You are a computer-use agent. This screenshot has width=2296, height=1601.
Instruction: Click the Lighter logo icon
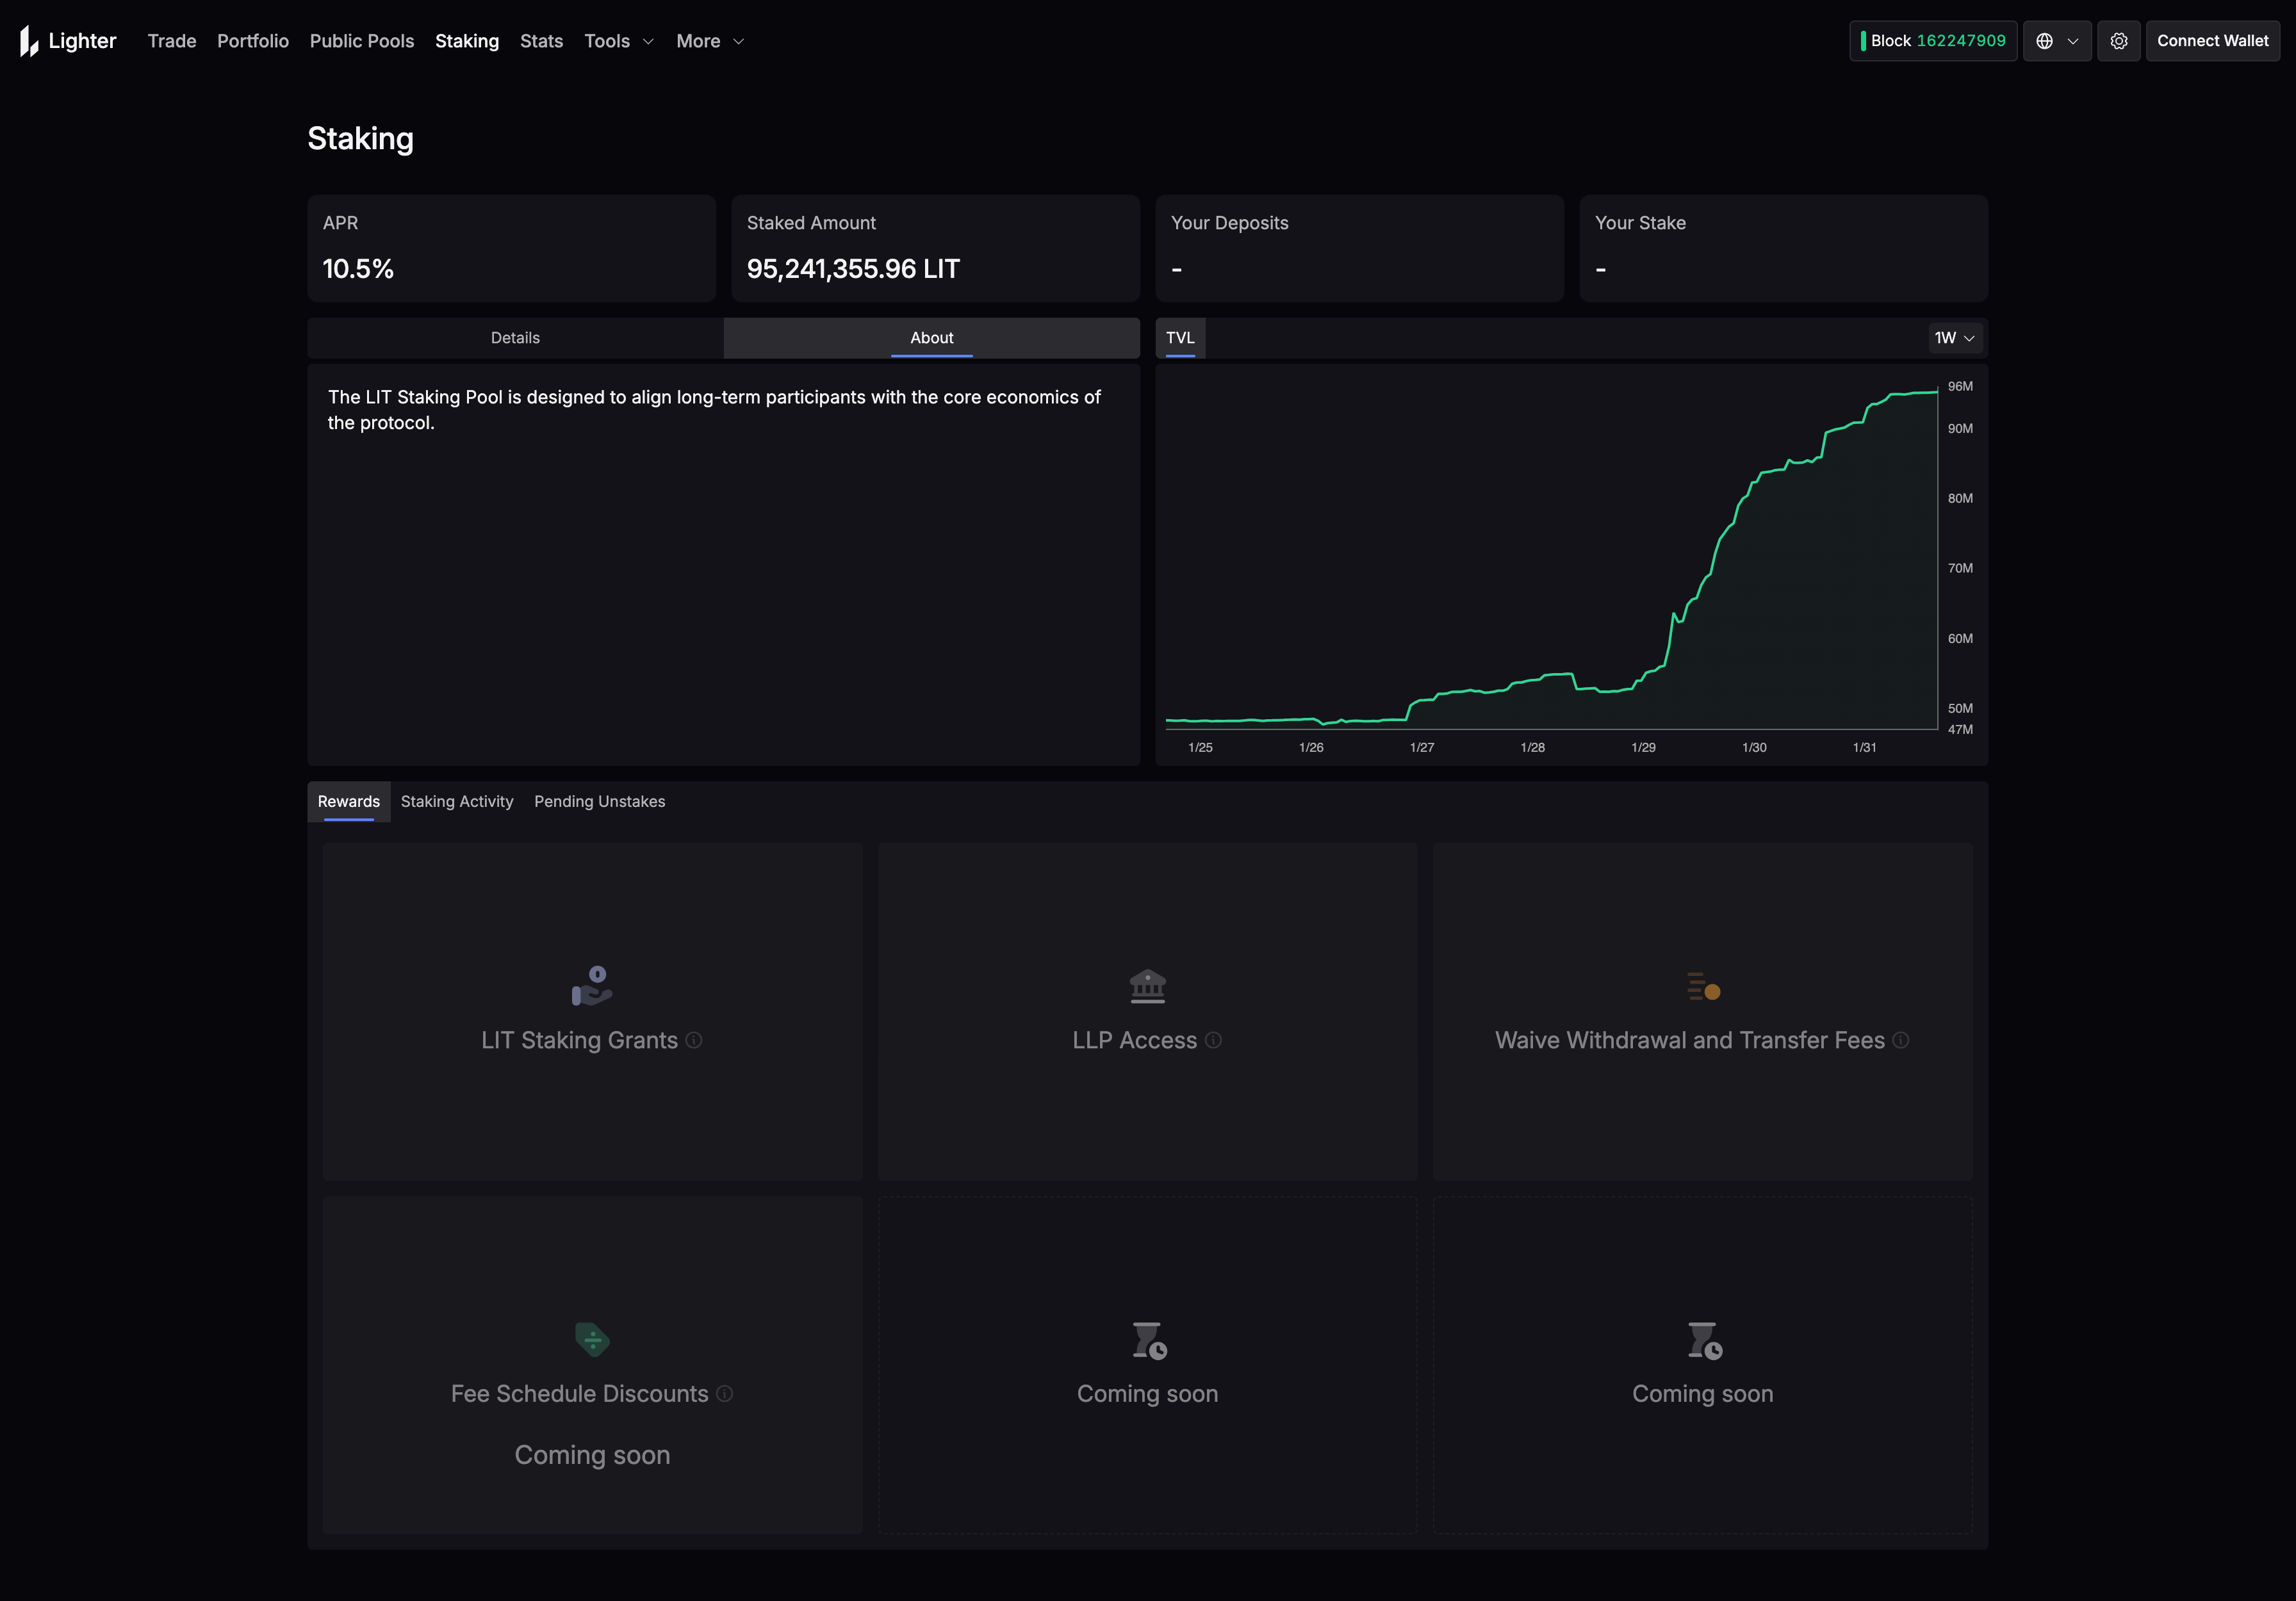tap(29, 41)
